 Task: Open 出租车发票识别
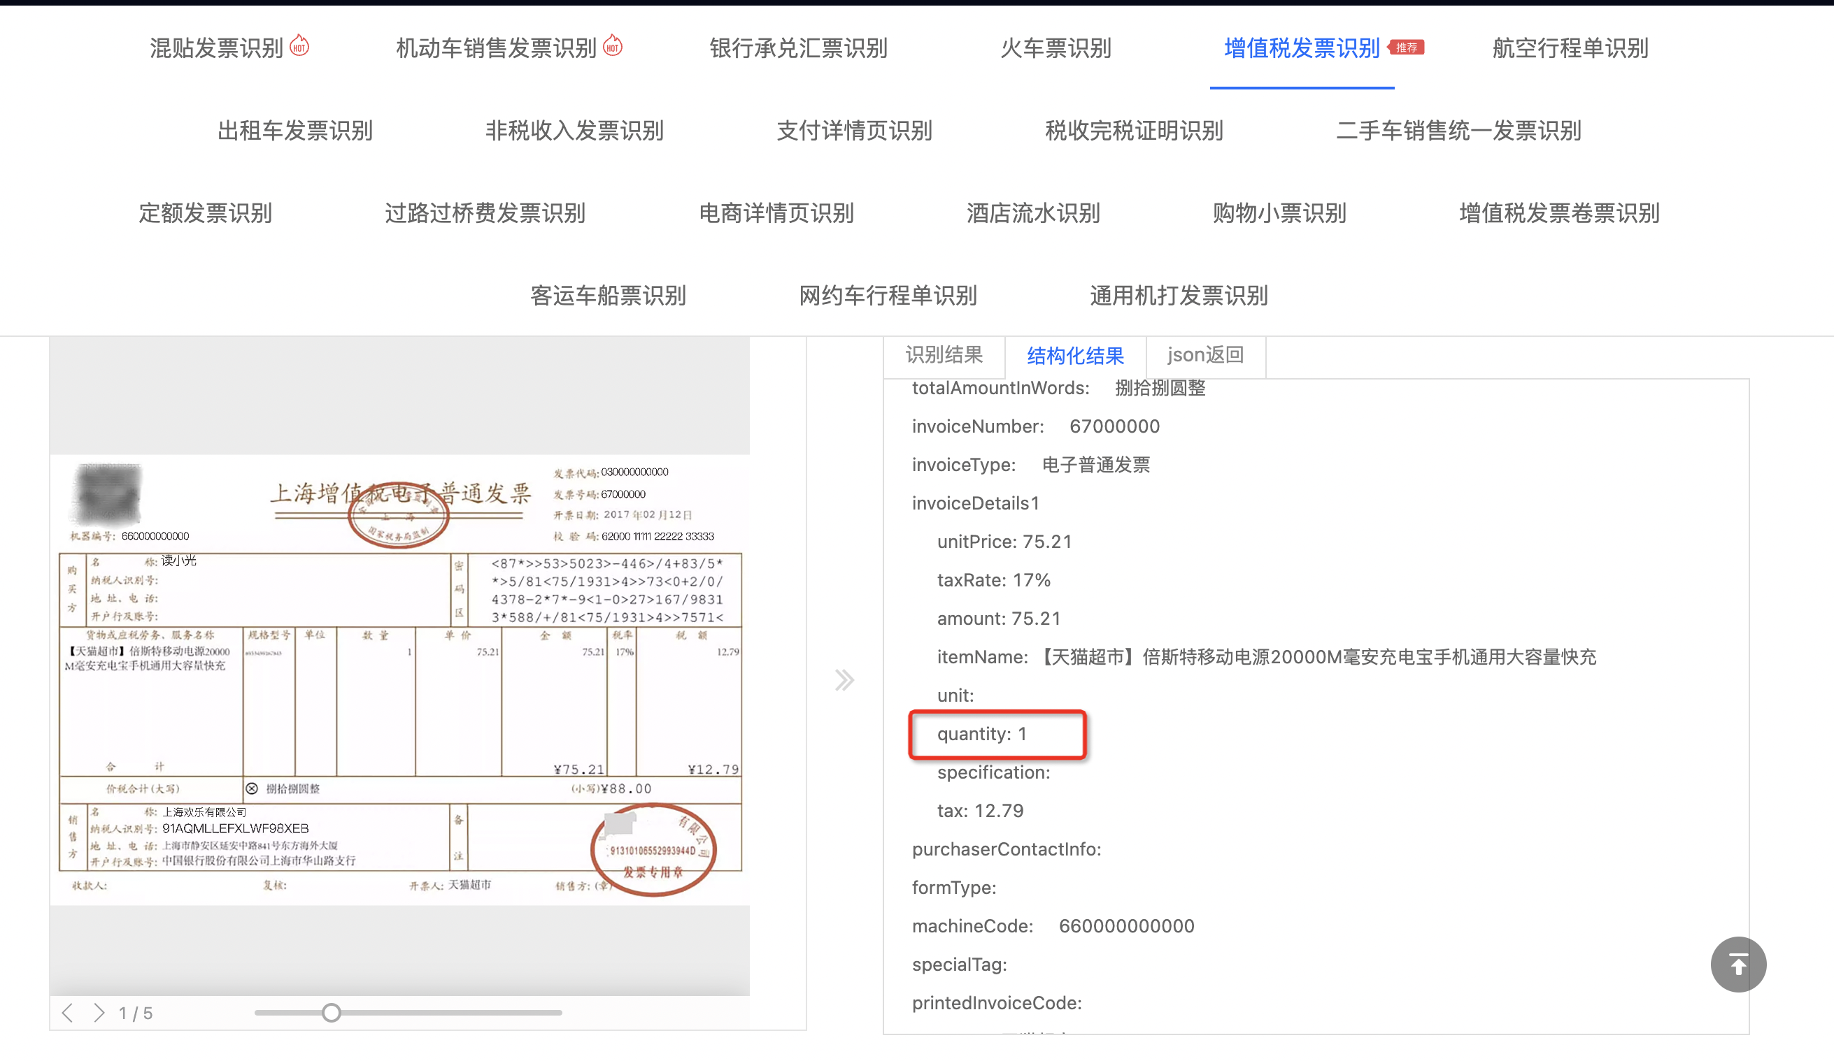[x=295, y=131]
